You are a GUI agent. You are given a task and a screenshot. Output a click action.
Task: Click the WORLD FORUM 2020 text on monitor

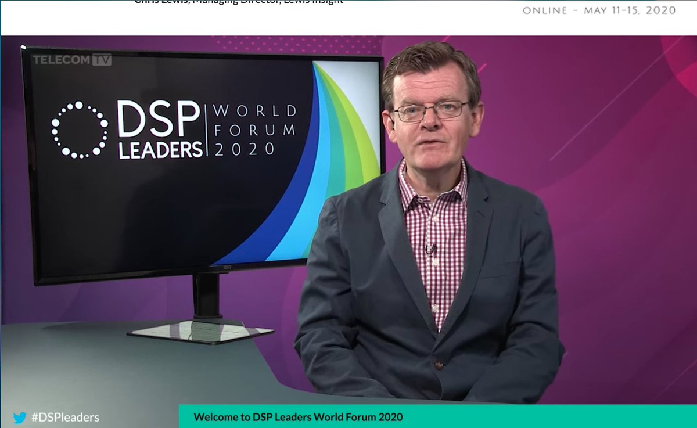click(x=256, y=131)
